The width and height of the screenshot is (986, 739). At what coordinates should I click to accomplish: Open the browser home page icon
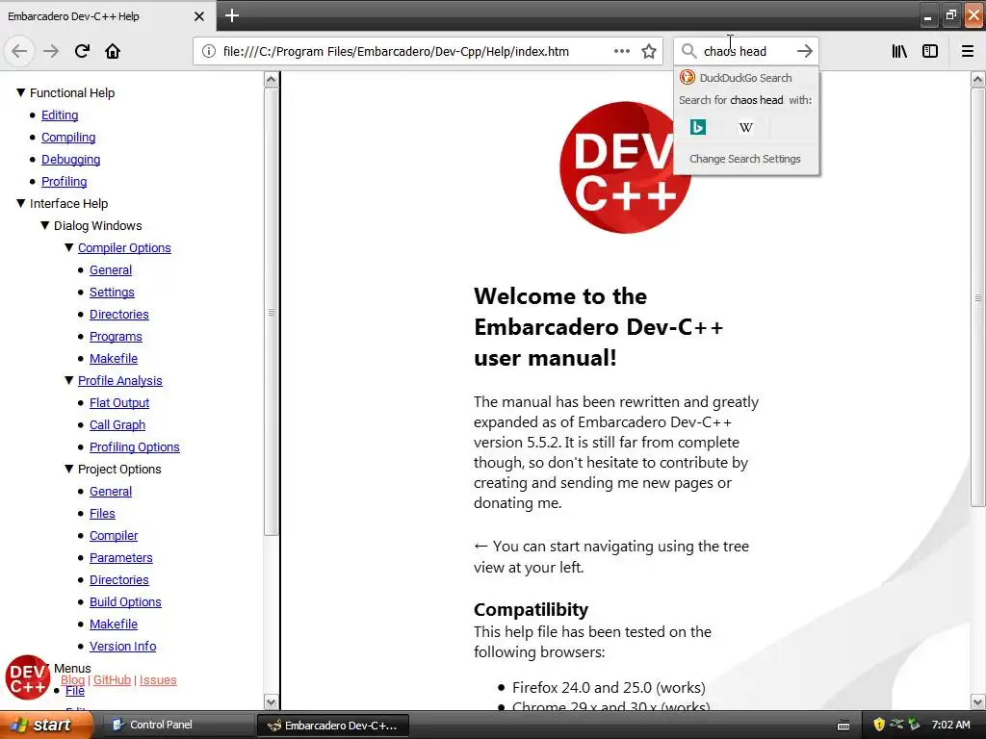point(113,51)
